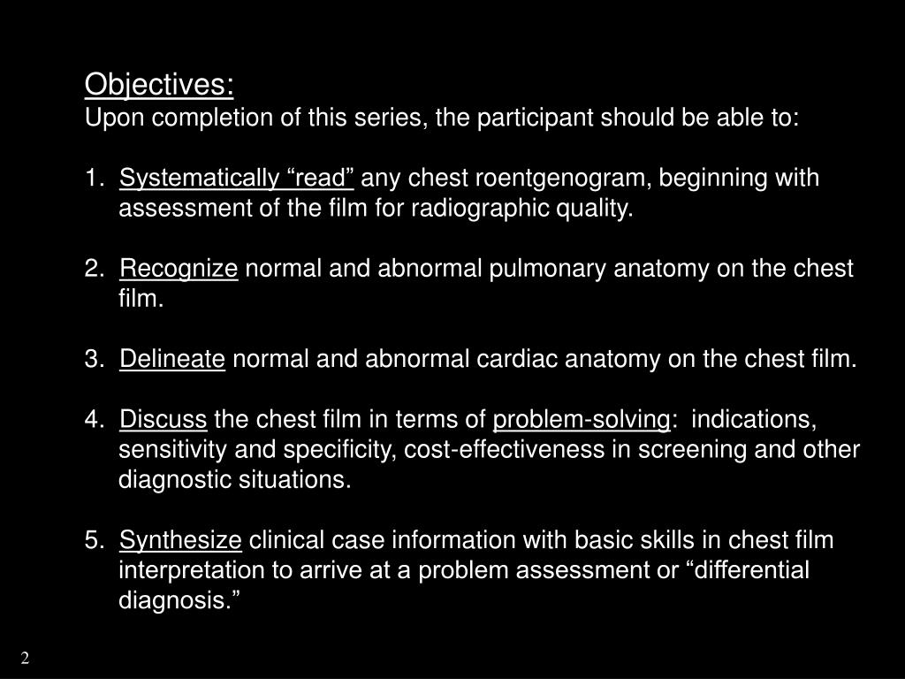This screenshot has width=905, height=679.
Task: Click the underlined word Synthesize
Action: [180, 540]
